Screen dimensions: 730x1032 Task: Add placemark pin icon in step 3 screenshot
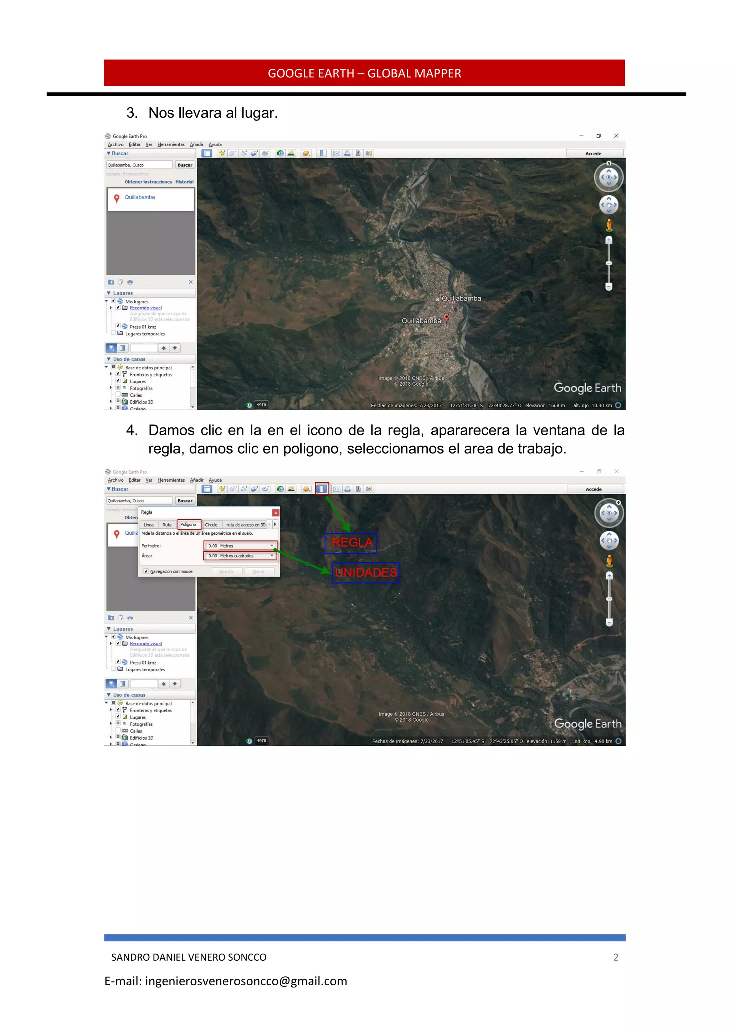pyautogui.click(x=222, y=153)
